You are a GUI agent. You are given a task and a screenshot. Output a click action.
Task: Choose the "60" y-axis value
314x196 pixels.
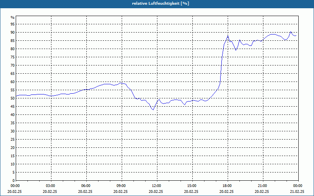[13, 82]
